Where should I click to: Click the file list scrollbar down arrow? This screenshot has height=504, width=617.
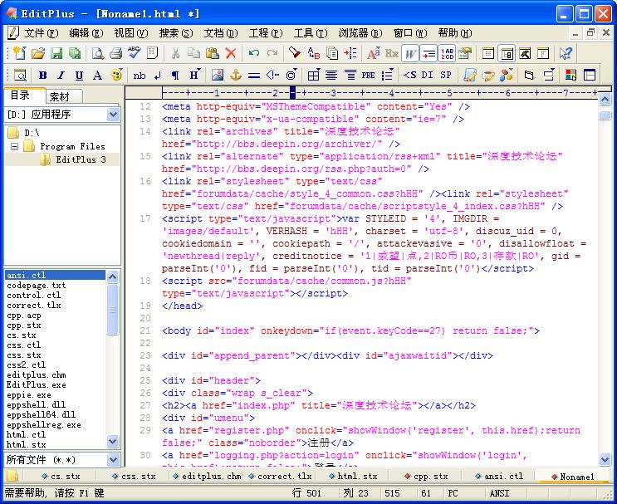point(113,442)
